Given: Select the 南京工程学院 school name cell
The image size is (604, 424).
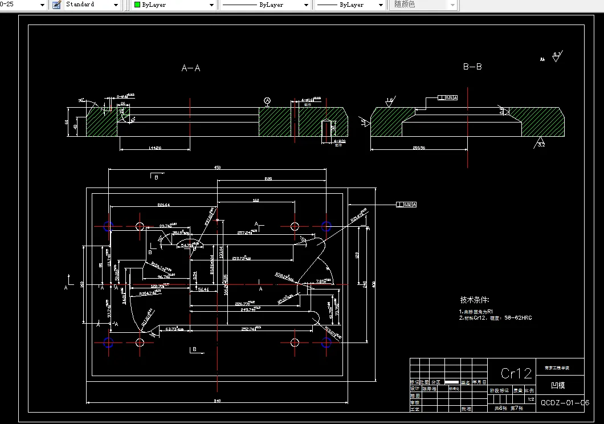Looking at the screenshot, I should 557,368.
